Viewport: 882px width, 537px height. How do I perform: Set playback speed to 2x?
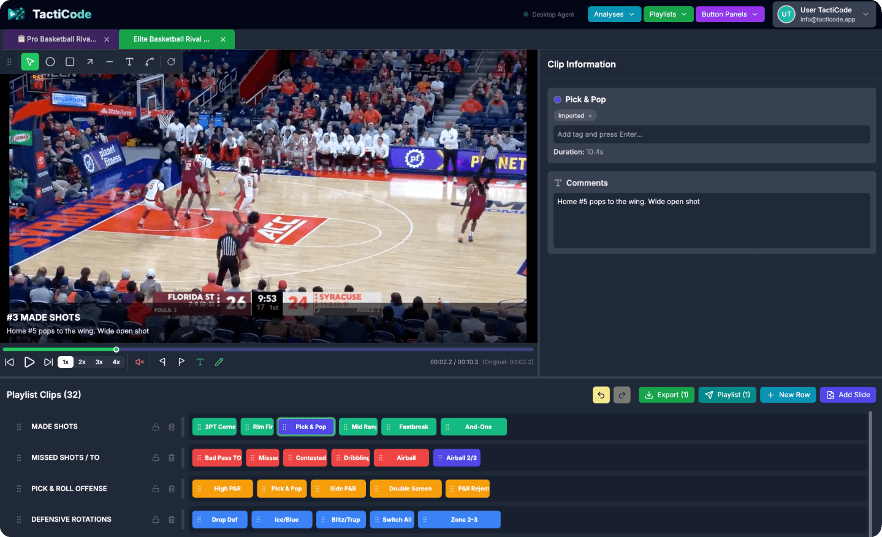(82, 362)
